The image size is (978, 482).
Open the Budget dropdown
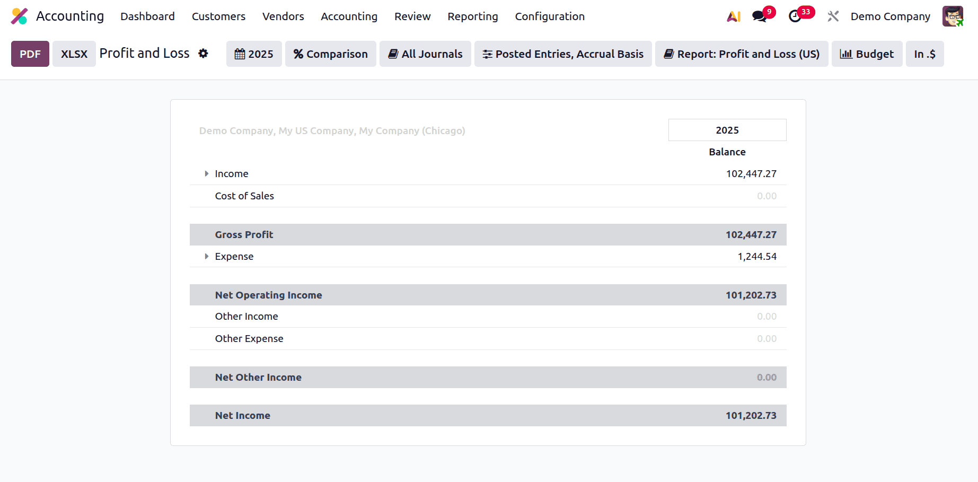coord(867,54)
